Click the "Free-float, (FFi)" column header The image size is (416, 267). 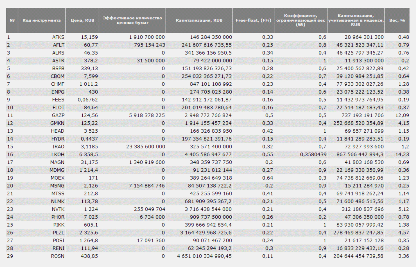pyautogui.click(x=253, y=21)
